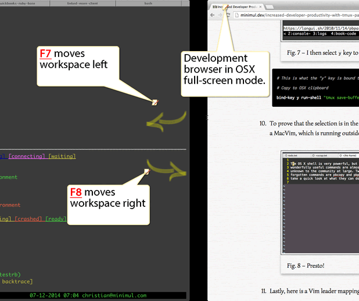Click the '# Copy to OSX clipboard' comment
This screenshot has height=301, width=359.
point(302,88)
